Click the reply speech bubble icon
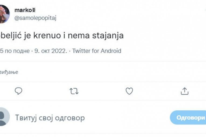This screenshot has height=137, width=206. point(18,91)
